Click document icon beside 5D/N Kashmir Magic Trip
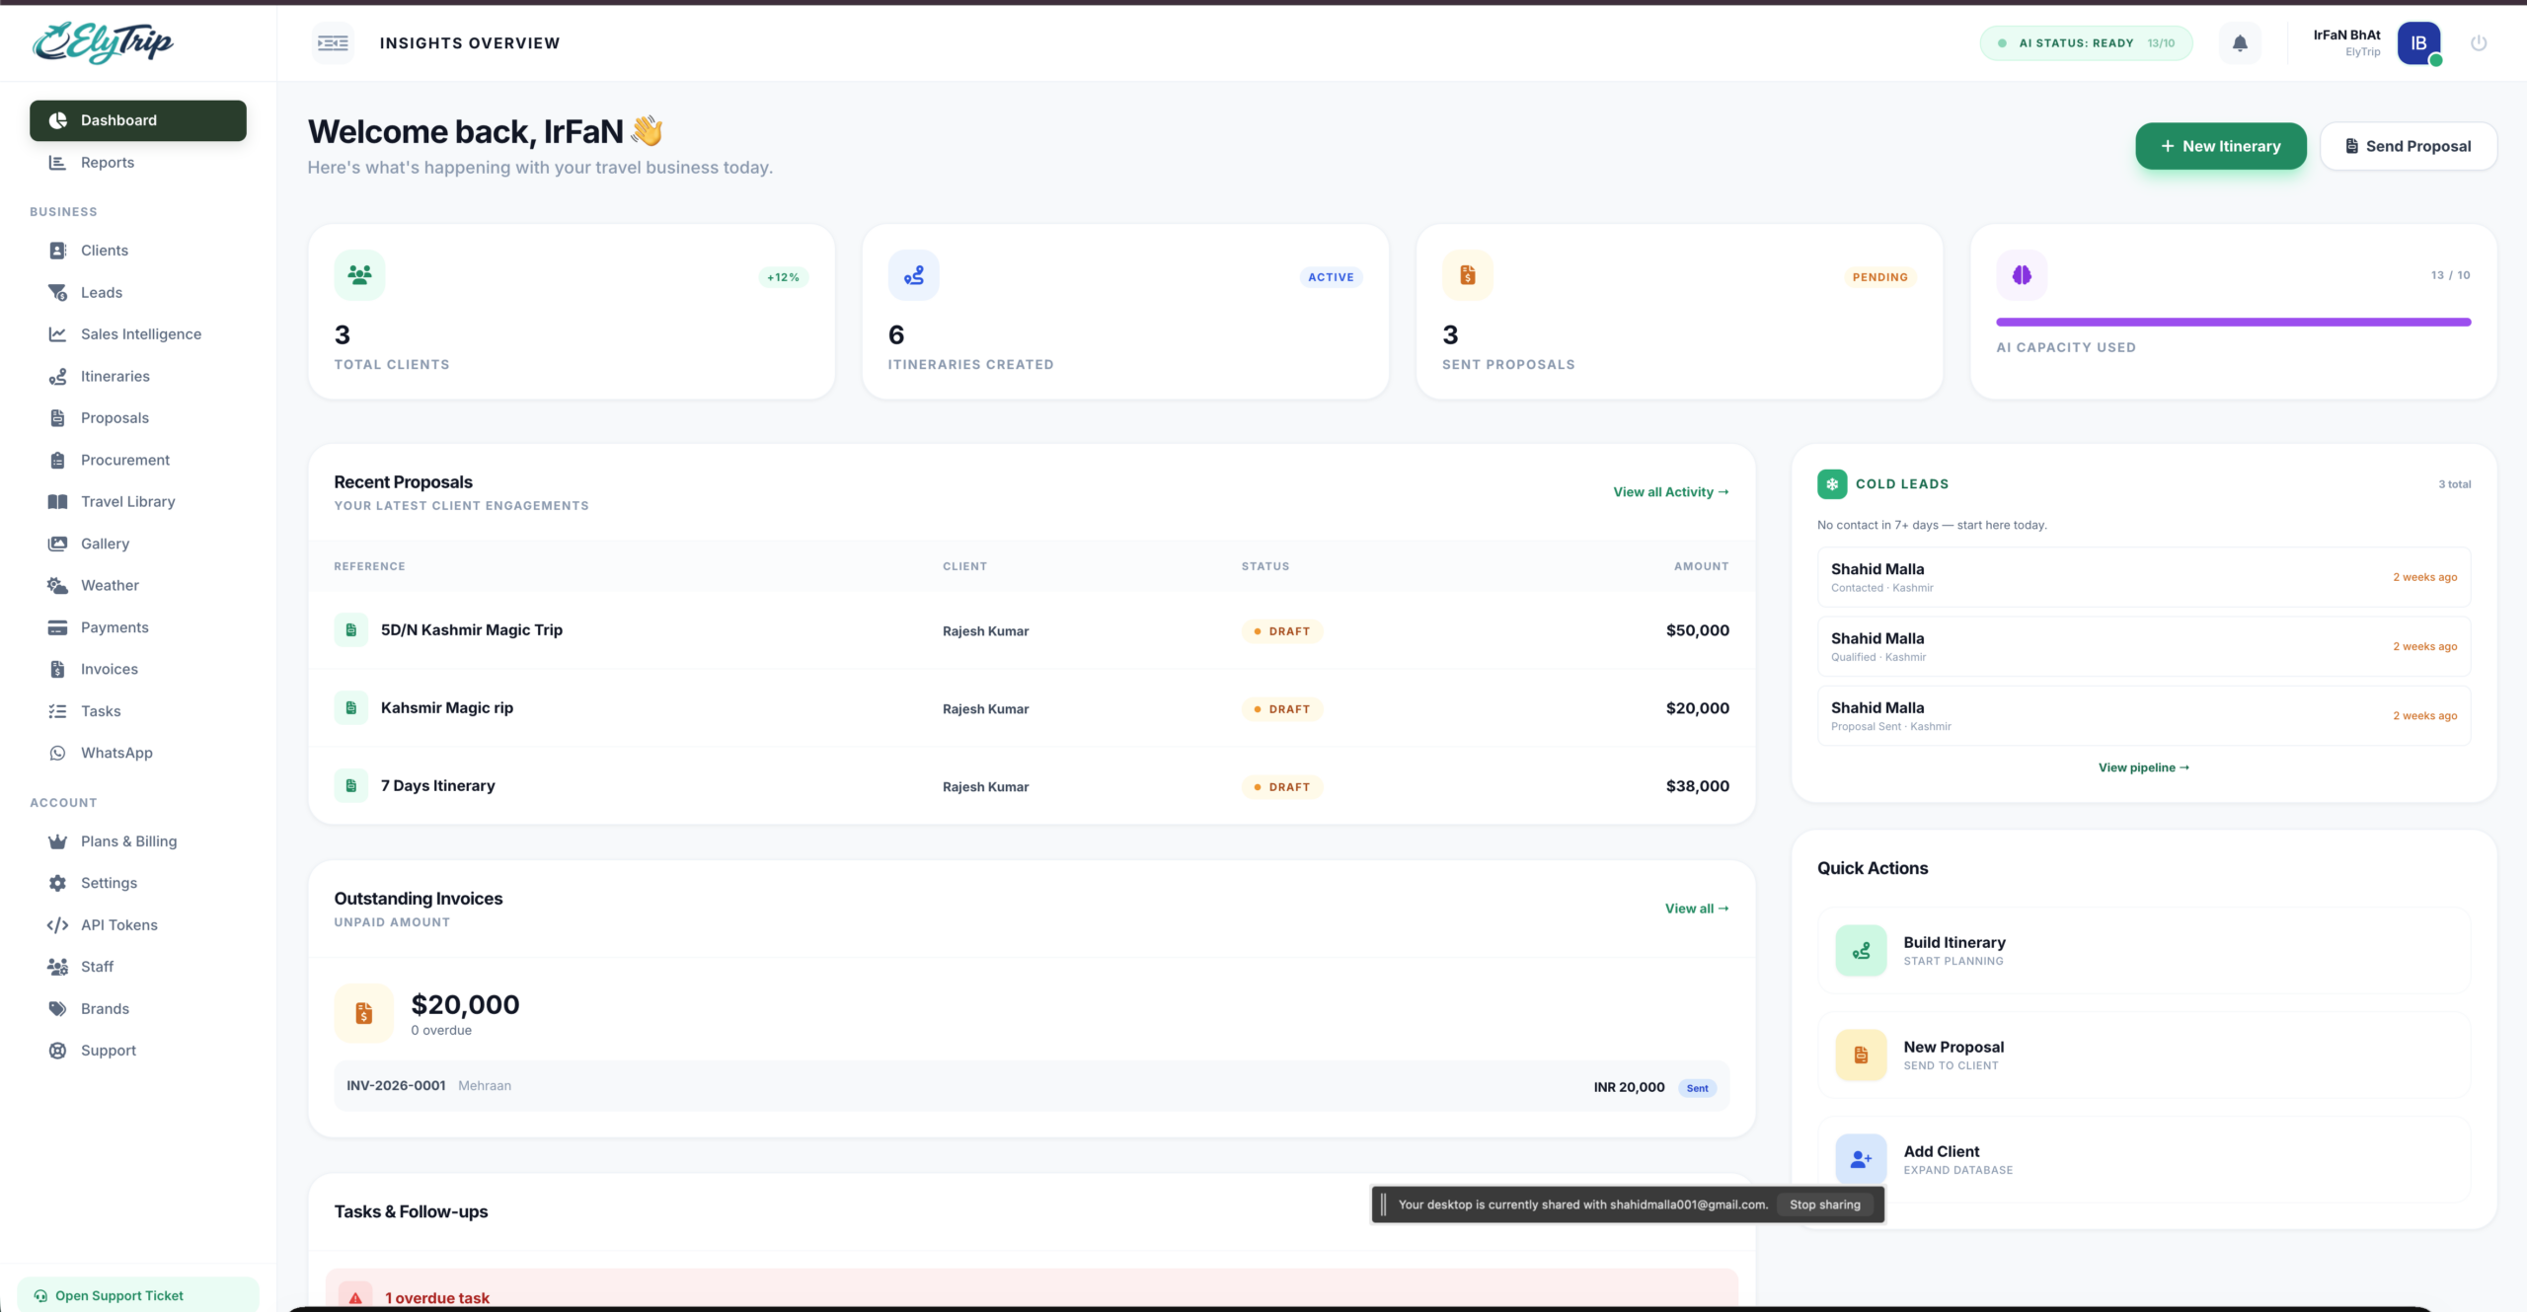 350,630
